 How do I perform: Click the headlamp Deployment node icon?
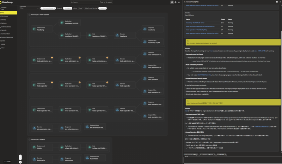34,29
